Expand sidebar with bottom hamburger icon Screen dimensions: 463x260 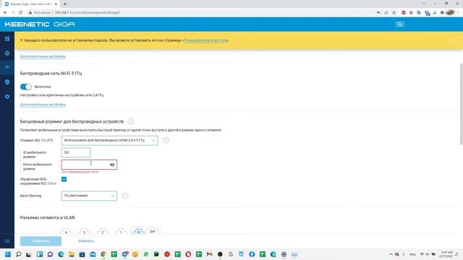pyautogui.click(x=7, y=241)
